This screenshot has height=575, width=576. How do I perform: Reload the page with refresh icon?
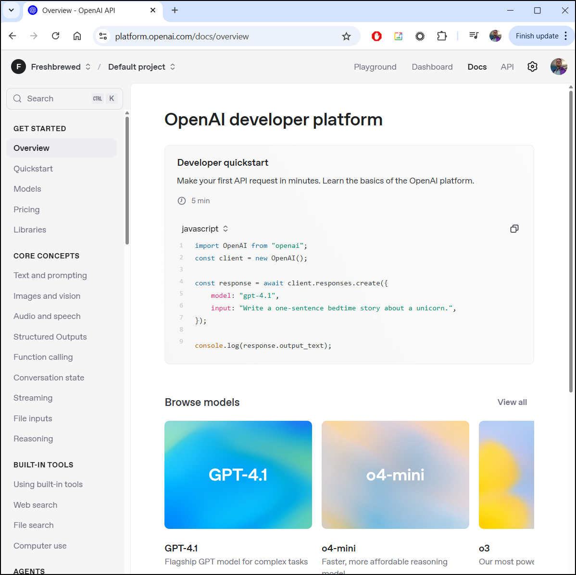click(55, 36)
